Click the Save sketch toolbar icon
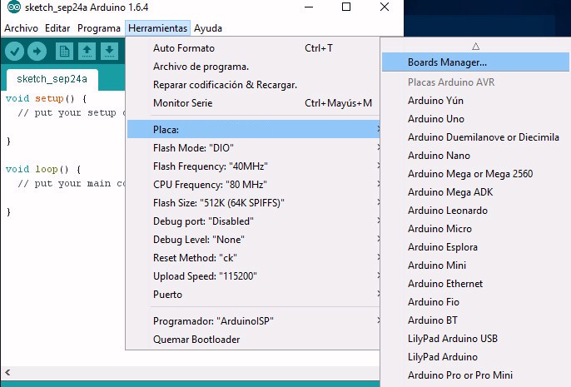 click(x=109, y=52)
